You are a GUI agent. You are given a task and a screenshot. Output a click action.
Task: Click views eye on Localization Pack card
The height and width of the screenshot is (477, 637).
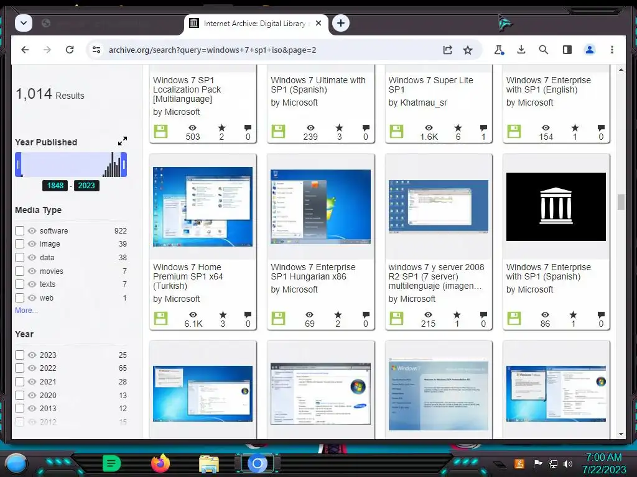193,128
